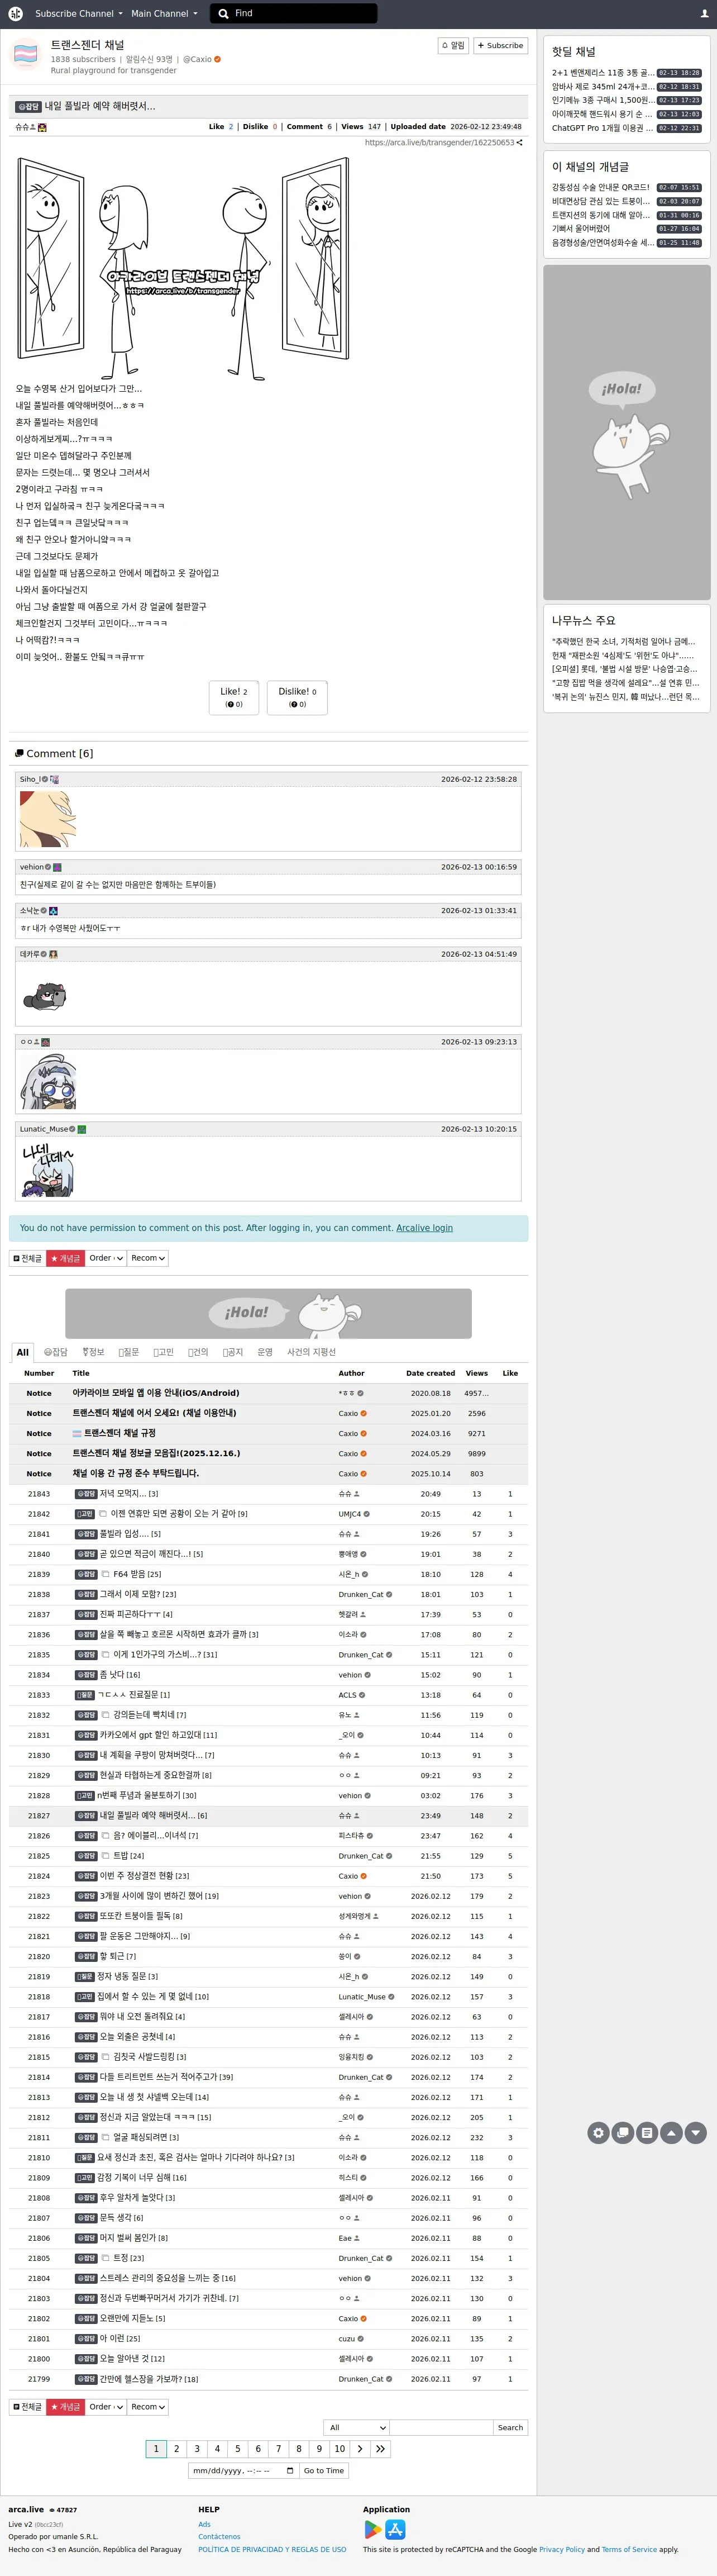Select the 질문 category tab
Screen dimensions: 717x2576
tap(128, 1352)
